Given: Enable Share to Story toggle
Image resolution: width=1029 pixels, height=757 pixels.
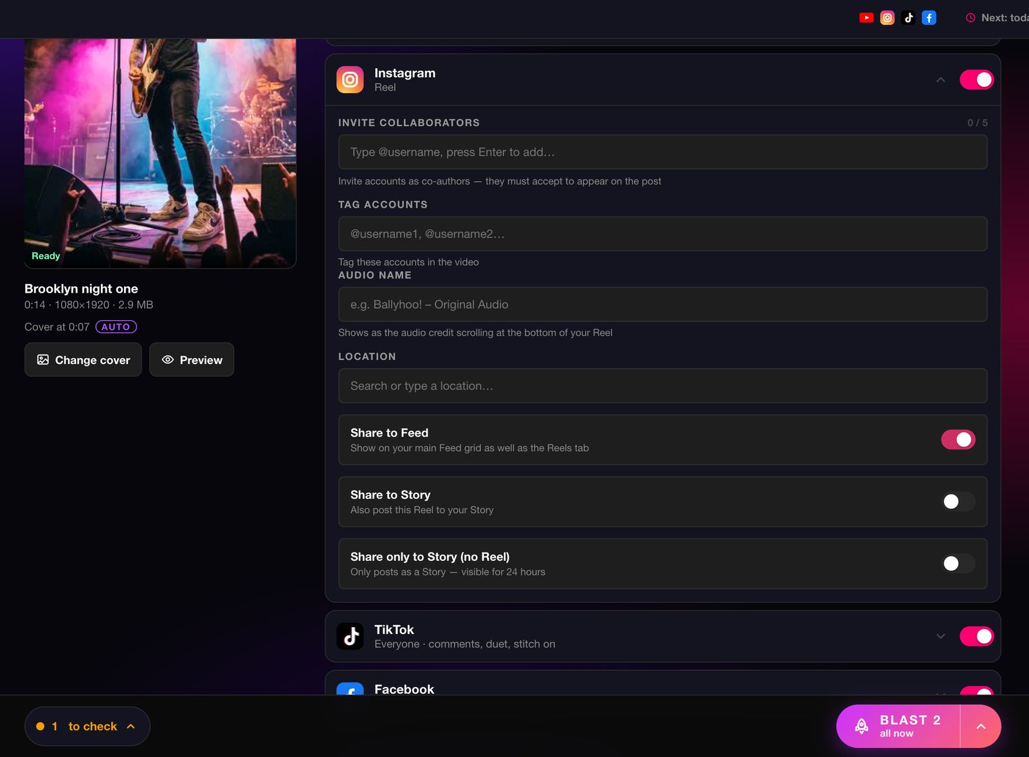Looking at the screenshot, I should pyautogui.click(x=958, y=502).
